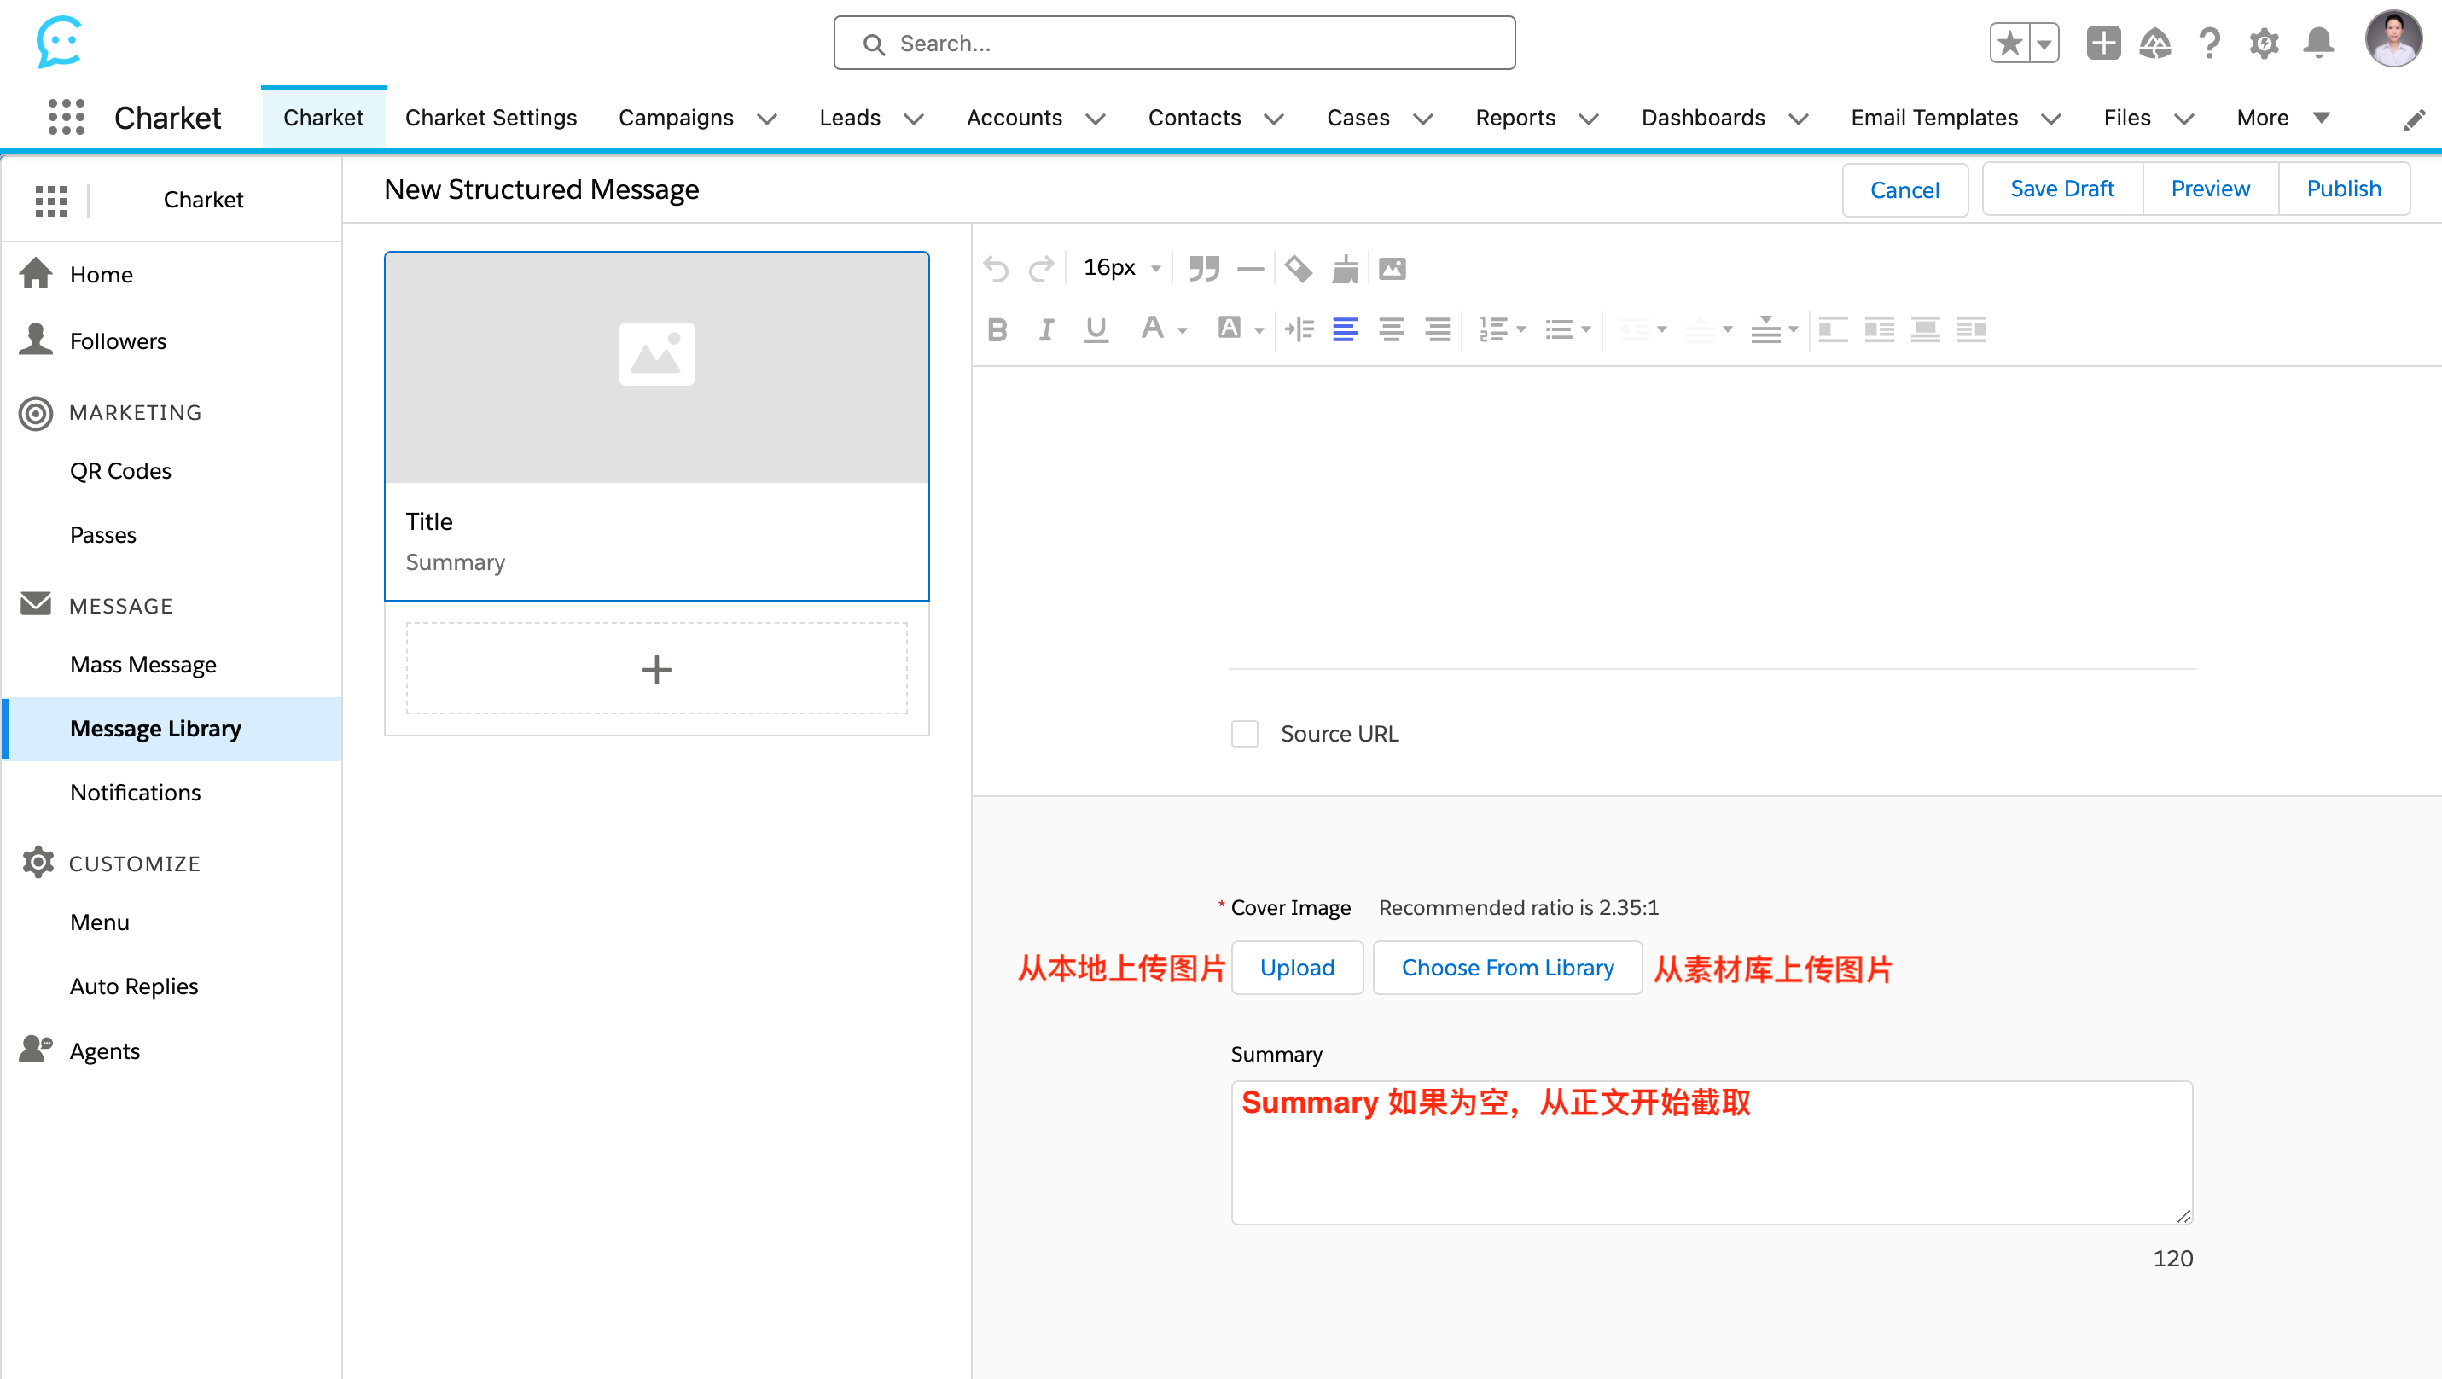Click in the global Search field
2442x1379 pixels.
click(1173, 43)
